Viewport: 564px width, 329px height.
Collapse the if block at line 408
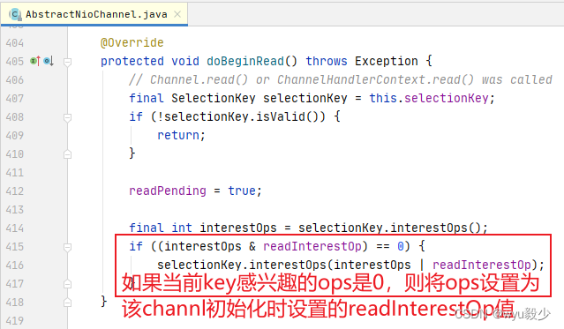point(67,117)
